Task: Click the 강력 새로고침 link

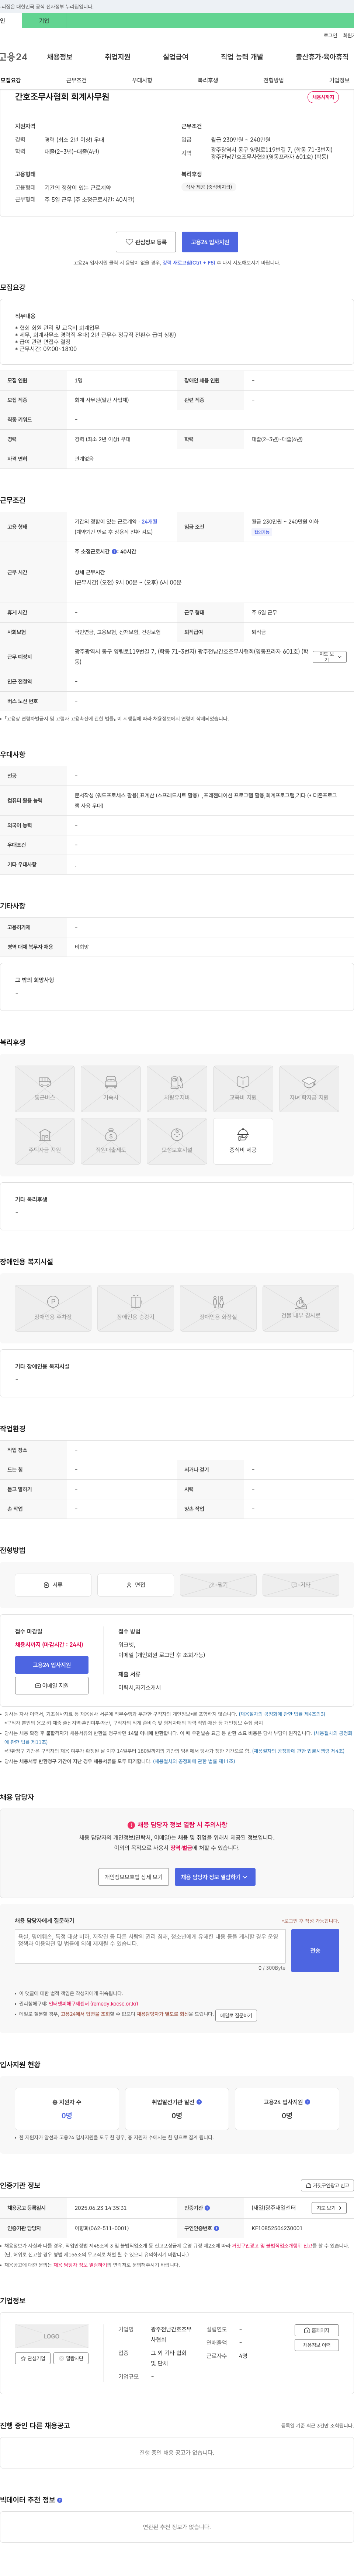Action: [190, 263]
